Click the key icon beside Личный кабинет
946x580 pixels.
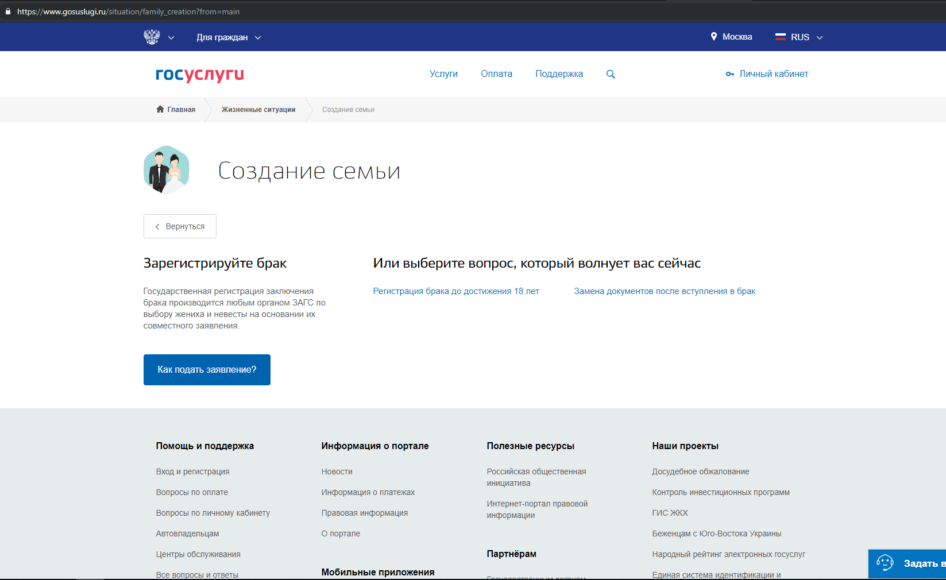(730, 74)
